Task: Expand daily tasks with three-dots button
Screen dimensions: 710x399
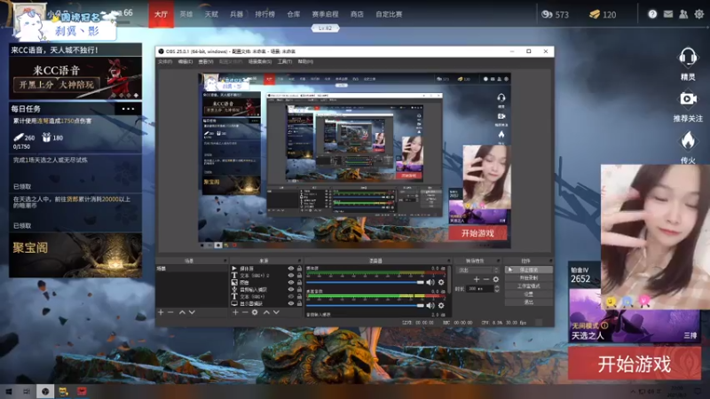Action: coord(128,108)
